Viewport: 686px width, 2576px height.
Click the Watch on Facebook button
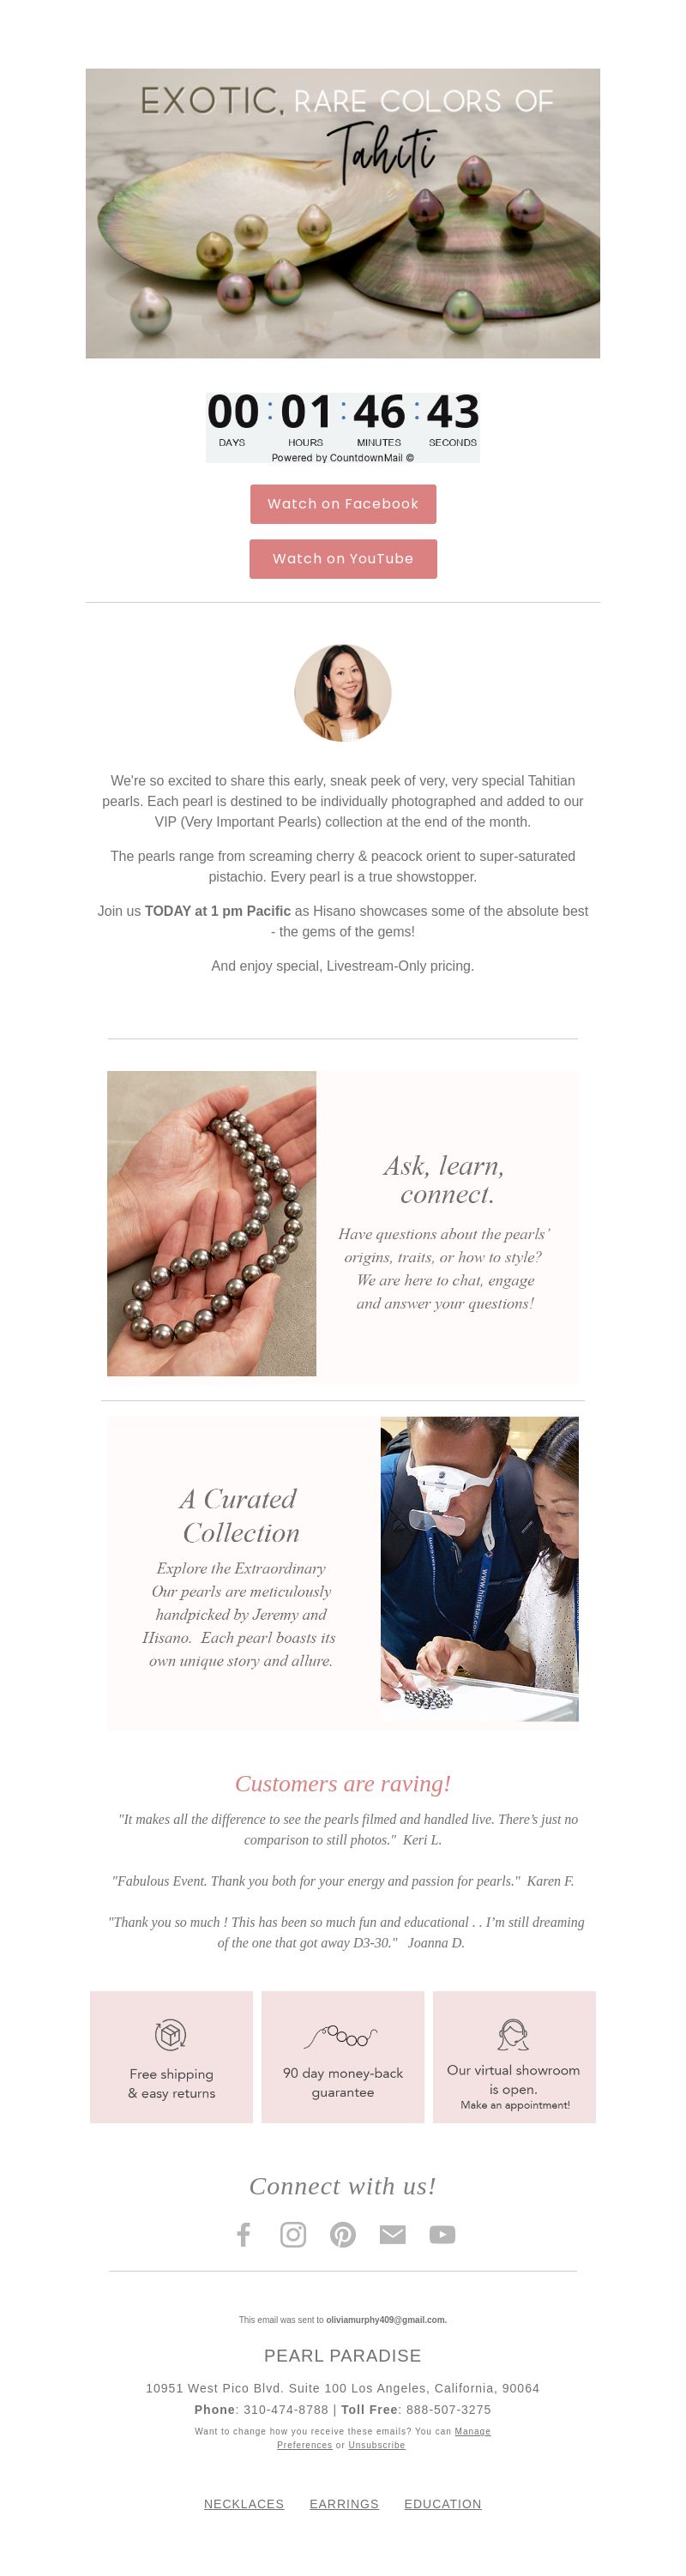pyautogui.click(x=343, y=504)
